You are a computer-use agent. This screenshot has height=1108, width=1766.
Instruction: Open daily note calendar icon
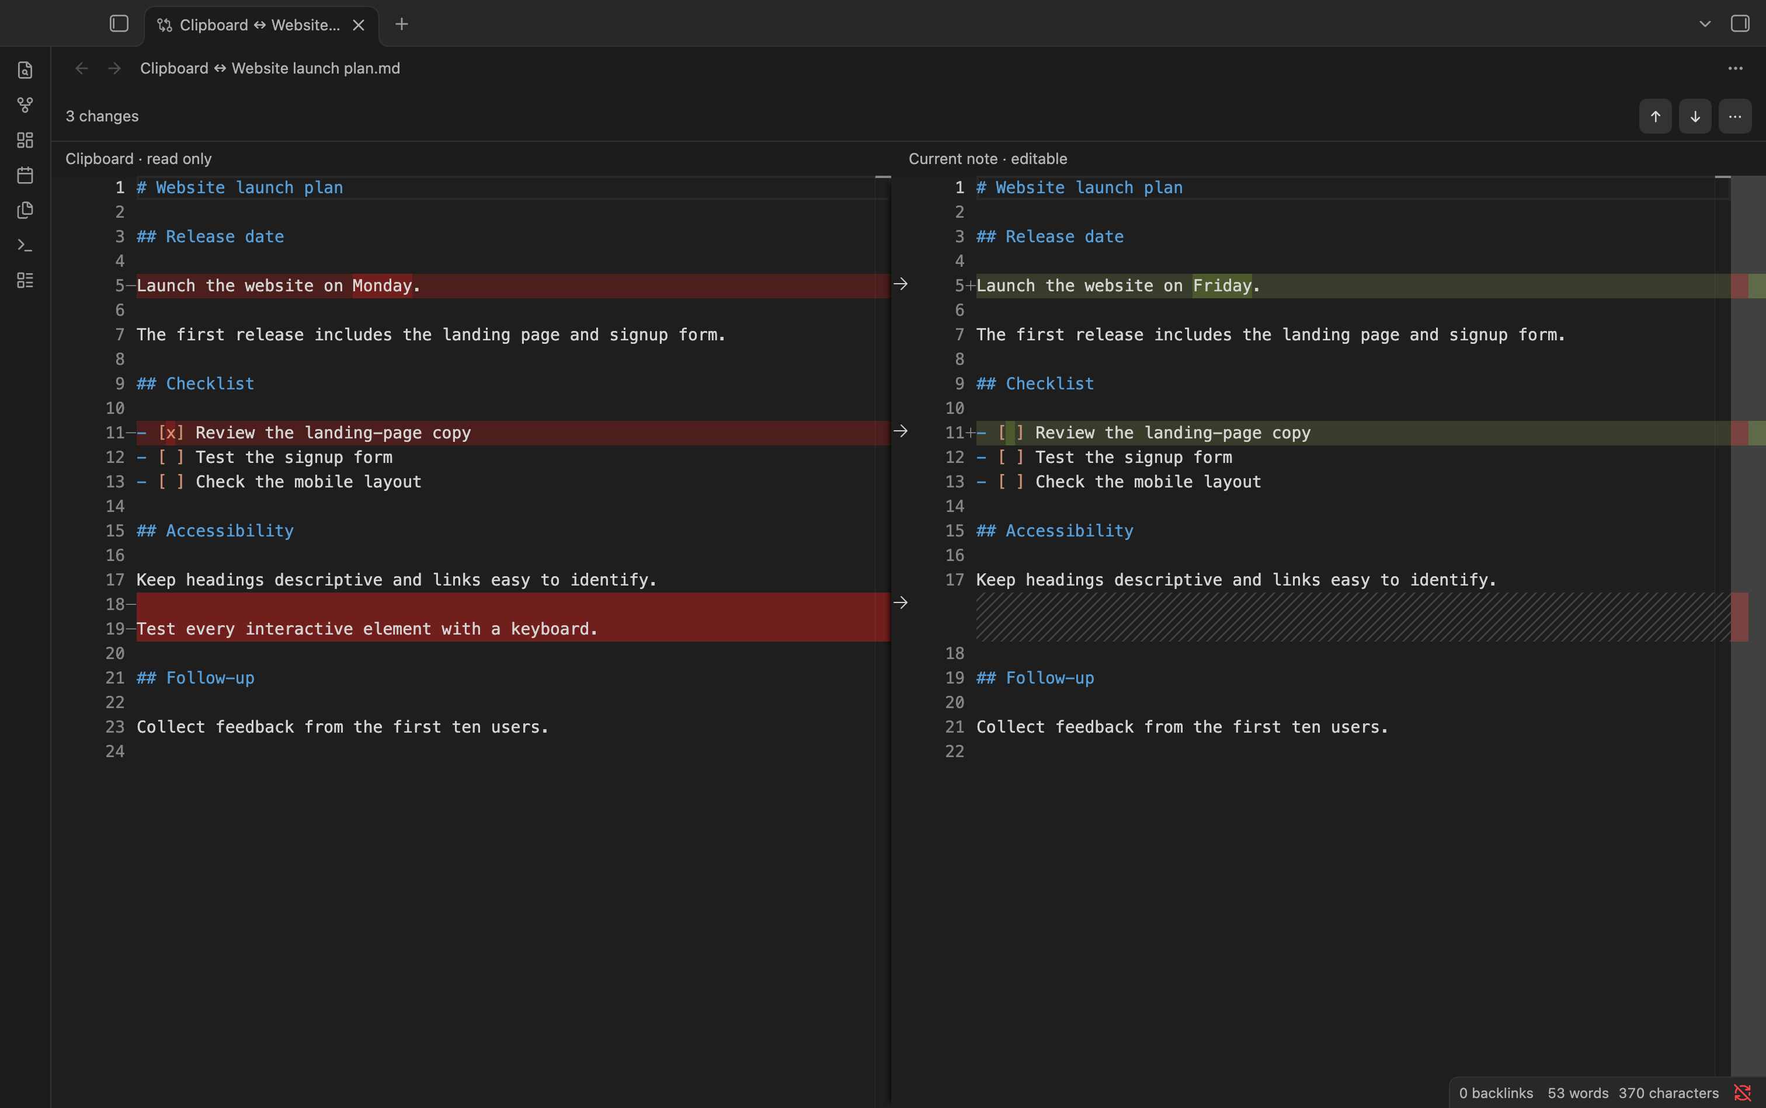pyautogui.click(x=25, y=175)
